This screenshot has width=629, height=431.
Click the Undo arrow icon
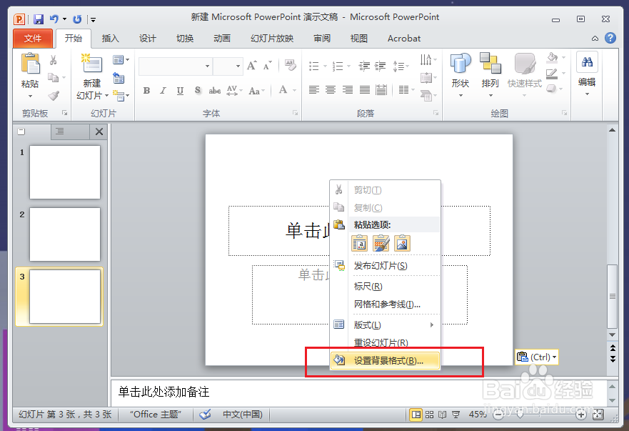tap(54, 19)
